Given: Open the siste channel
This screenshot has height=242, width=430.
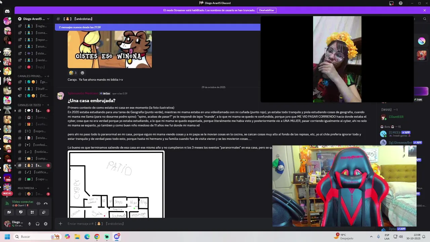Looking at the screenshot, I should point(34,53).
